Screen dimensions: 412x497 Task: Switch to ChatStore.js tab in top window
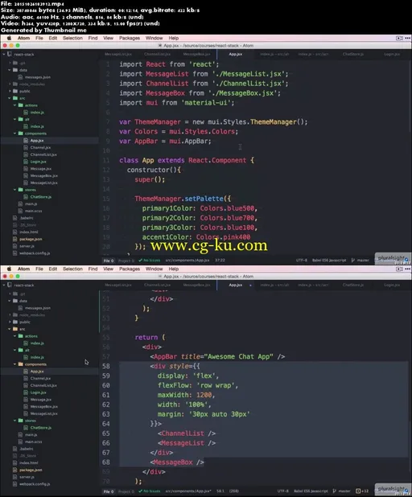pos(353,54)
